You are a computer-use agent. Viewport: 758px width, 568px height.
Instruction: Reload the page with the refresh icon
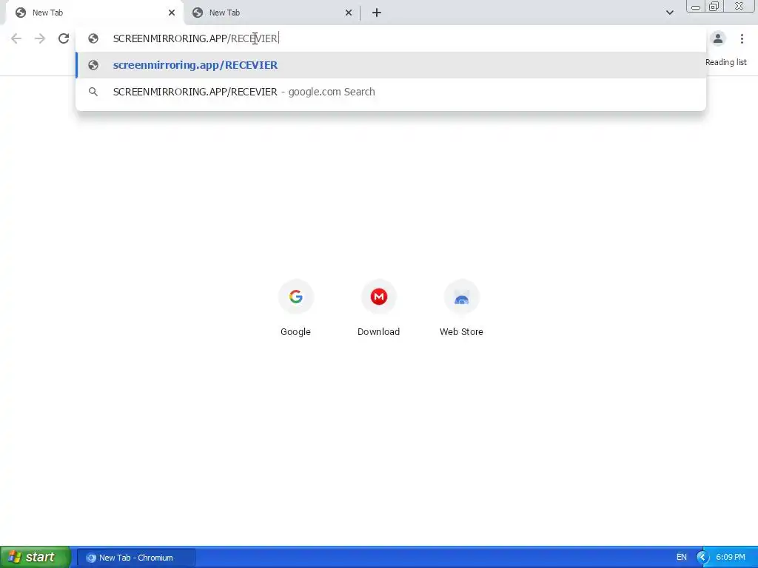(64, 38)
